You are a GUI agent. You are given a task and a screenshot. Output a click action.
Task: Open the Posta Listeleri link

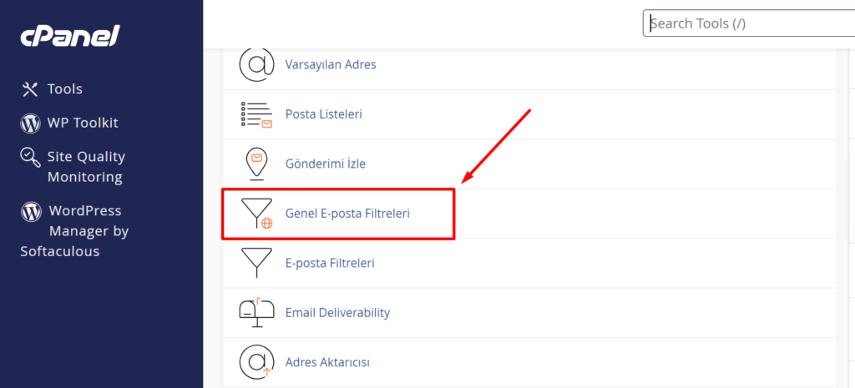click(323, 114)
